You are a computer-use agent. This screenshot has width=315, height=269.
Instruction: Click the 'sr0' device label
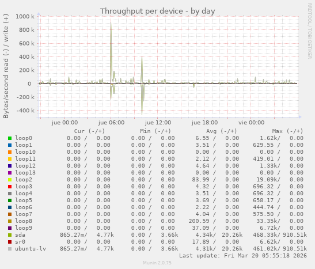pos(20,242)
